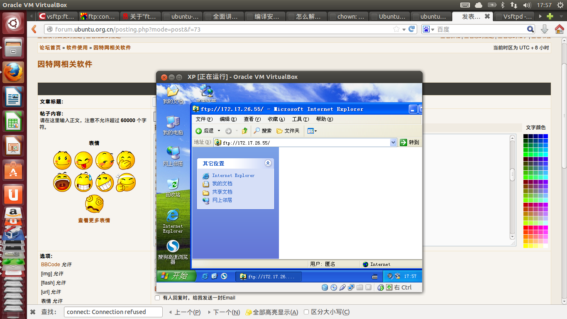This screenshot has width=567, height=319.
Task: Toggle the IE Folders (文件夹) button
Action: coord(288,131)
